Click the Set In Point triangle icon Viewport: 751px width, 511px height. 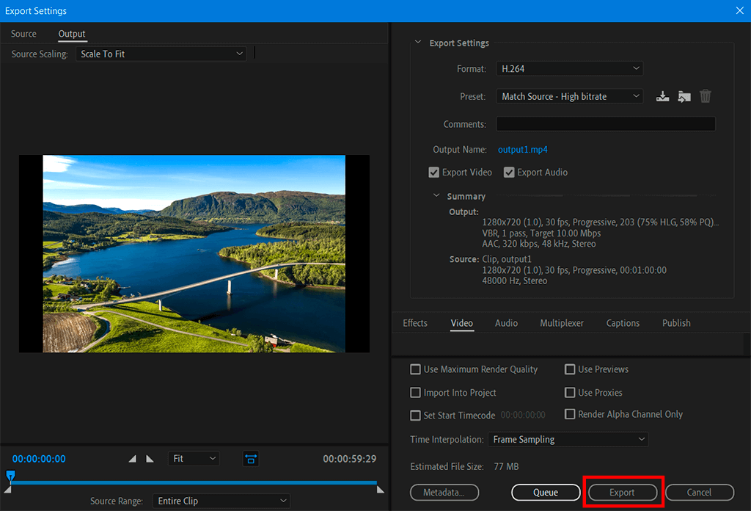(133, 459)
